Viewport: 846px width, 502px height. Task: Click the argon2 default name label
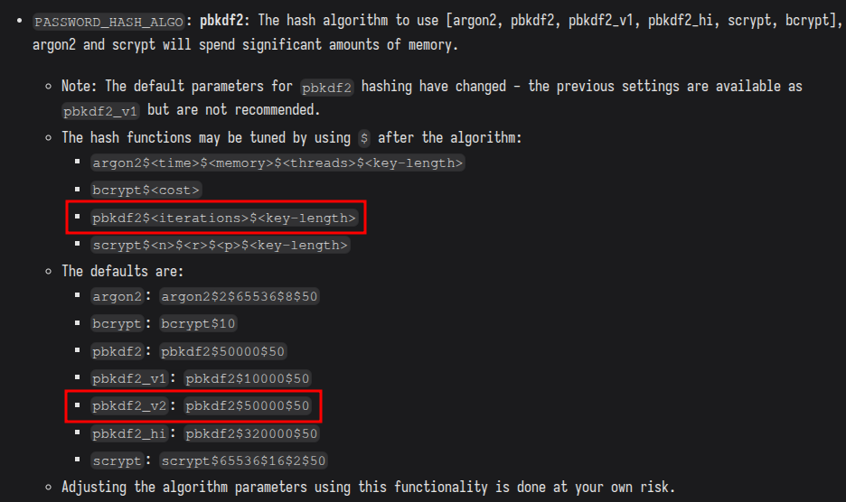coord(117,296)
